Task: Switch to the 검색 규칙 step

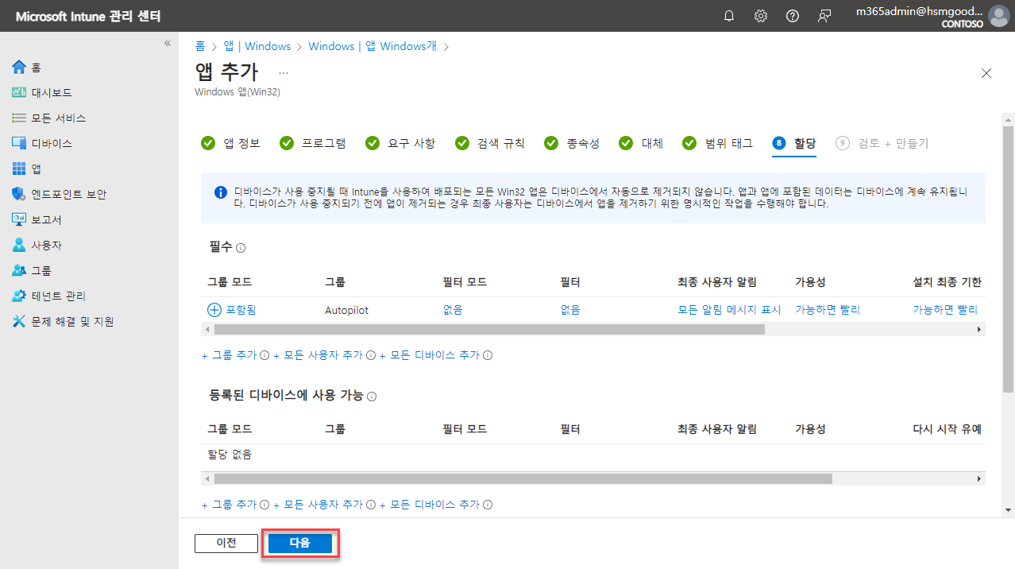Action: point(490,143)
